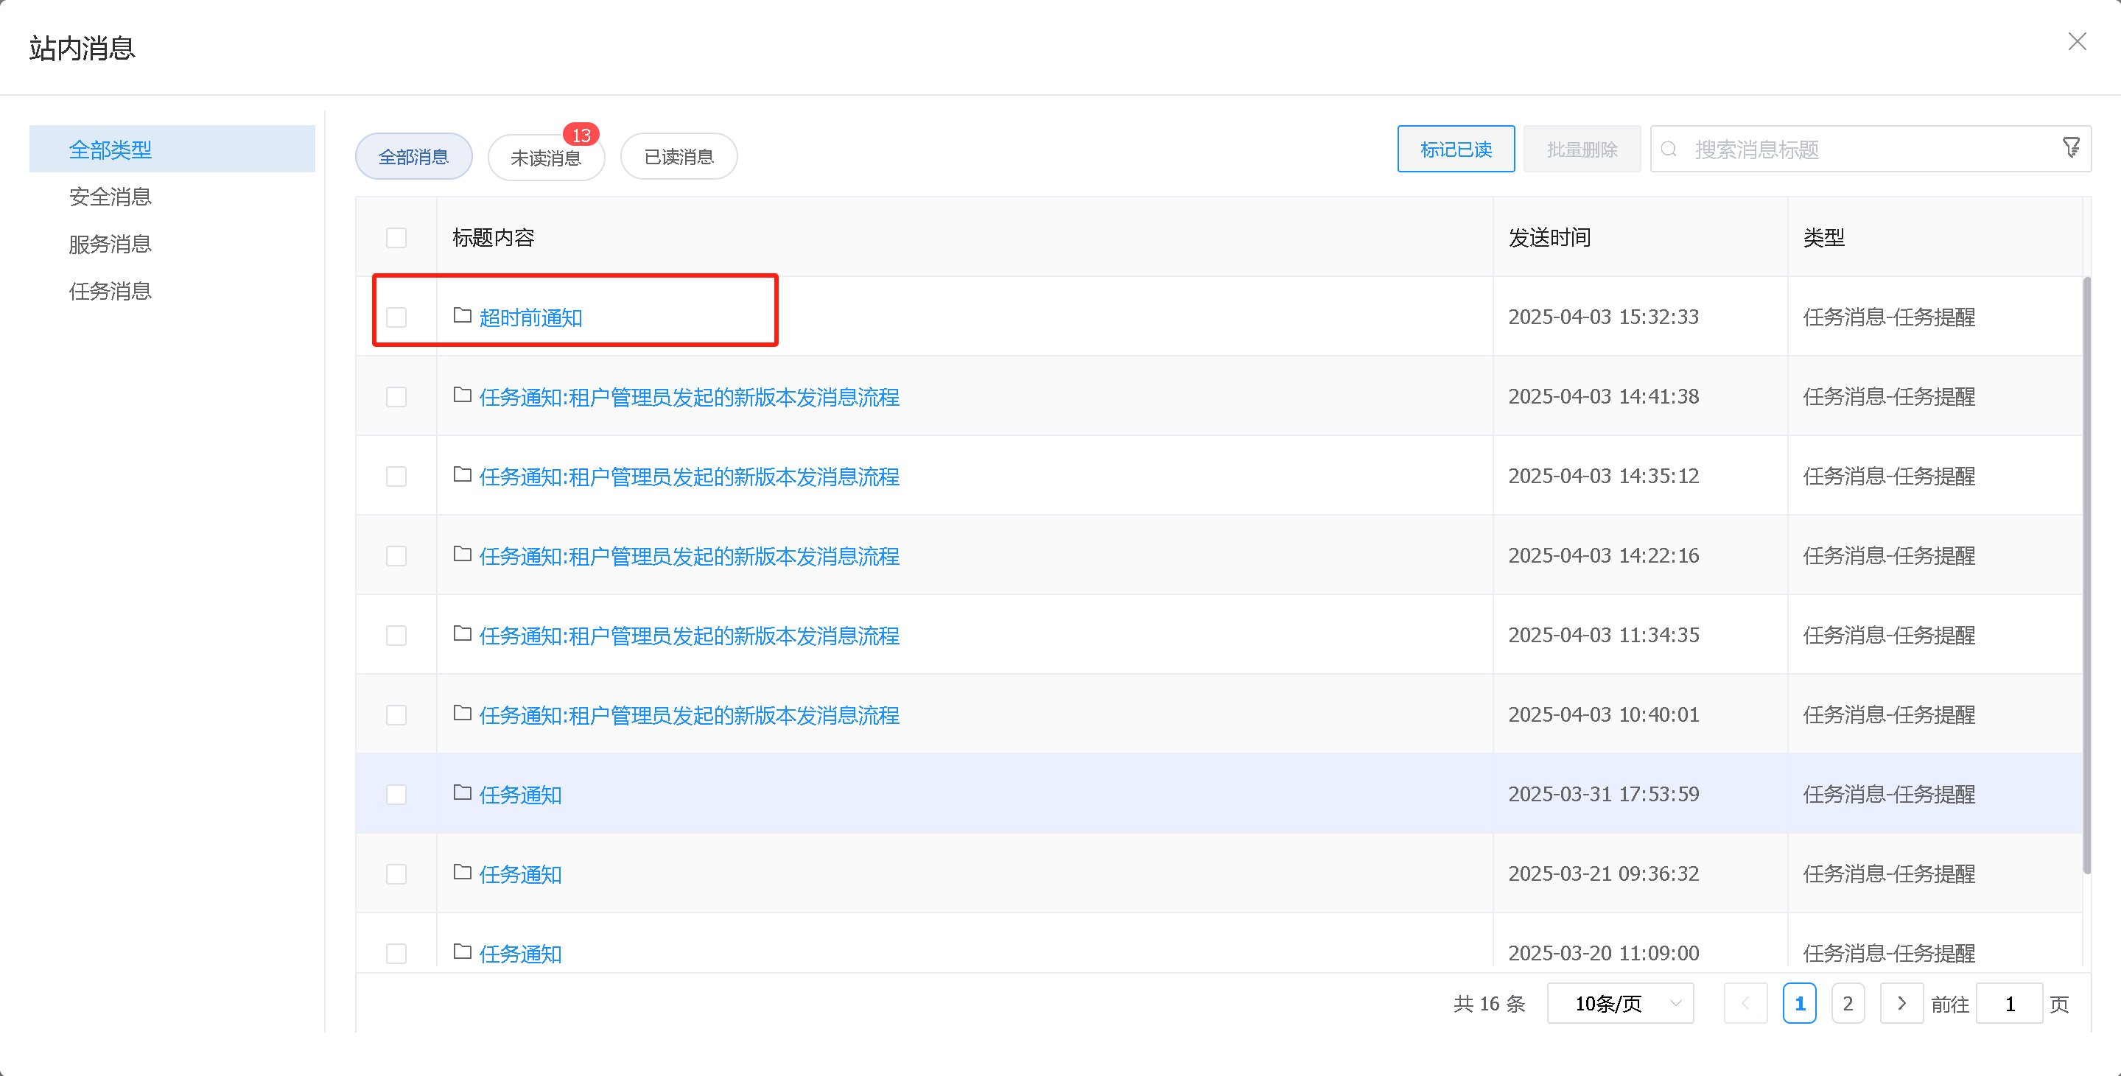
Task: Click folder icon on the 14:41:38 message row
Action: [462, 395]
